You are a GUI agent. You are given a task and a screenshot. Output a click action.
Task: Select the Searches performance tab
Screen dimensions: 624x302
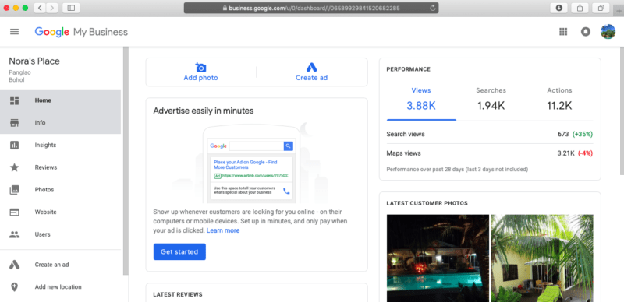(x=491, y=100)
